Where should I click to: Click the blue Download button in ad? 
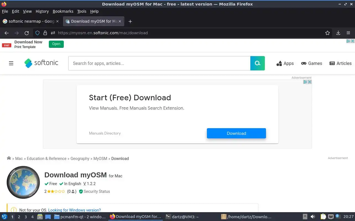(236, 133)
